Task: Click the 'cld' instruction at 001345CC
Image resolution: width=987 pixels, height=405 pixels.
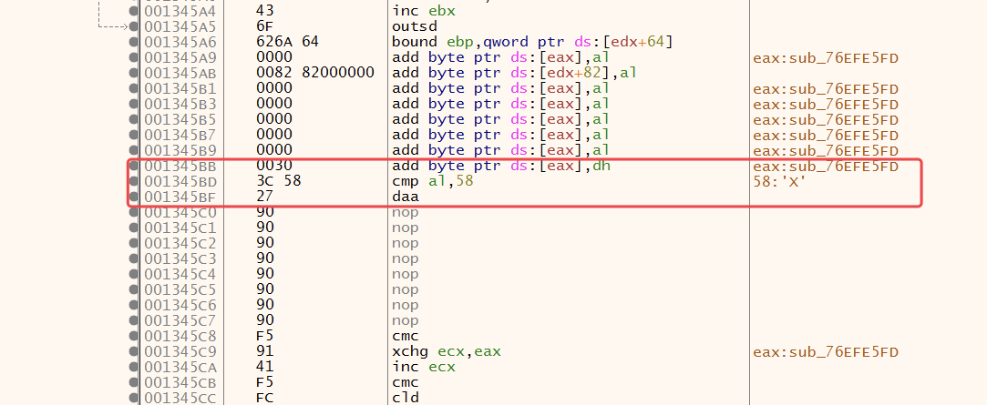Action: coord(404,398)
